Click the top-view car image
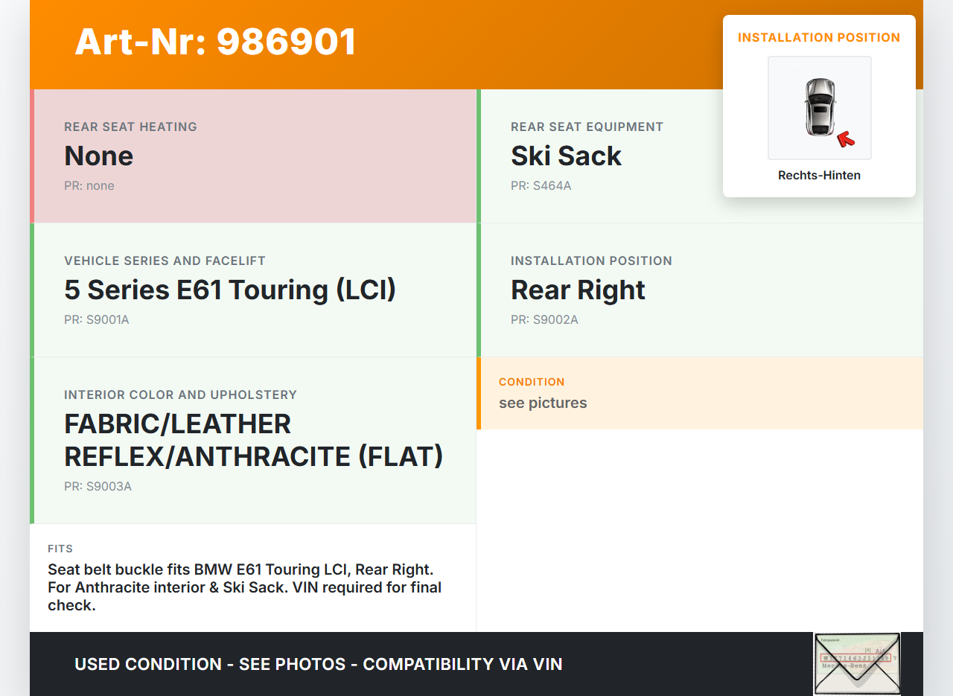The width and height of the screenshot is (953, 696). pos(819,106)
